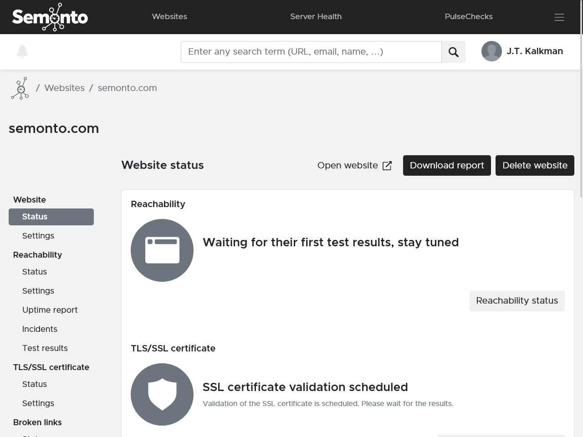The width and height of the screenshot is (583, 437).
Task: Click the Reachability status button
Action: pos(517,301)
